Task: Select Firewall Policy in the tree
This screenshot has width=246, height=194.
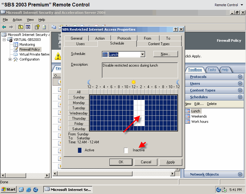Action: coord(30,49)
